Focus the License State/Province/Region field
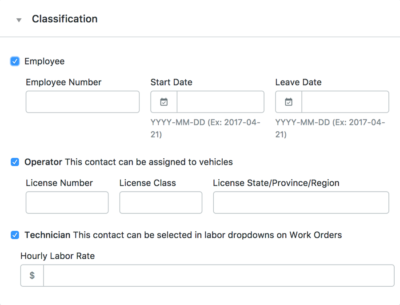The width and height of the screenshot is (400, 305). pyautogui.click(x=301, y=202)
